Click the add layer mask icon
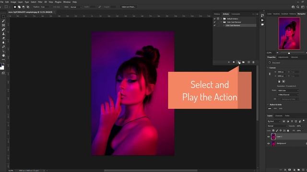 tap(290, 170)
